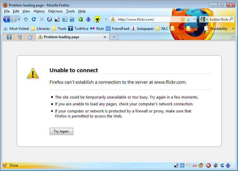Click the mail envelope icon in status bar
238x171 pixels.
188,165
